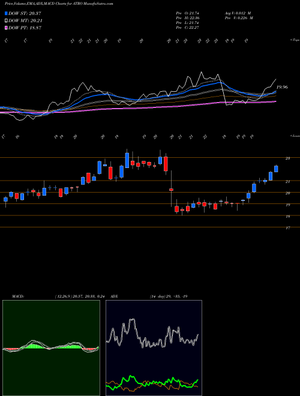This screenshot has width=300, height=396.
Task: Click the blue DOW ST legend swatch
Action: point(6,13)
